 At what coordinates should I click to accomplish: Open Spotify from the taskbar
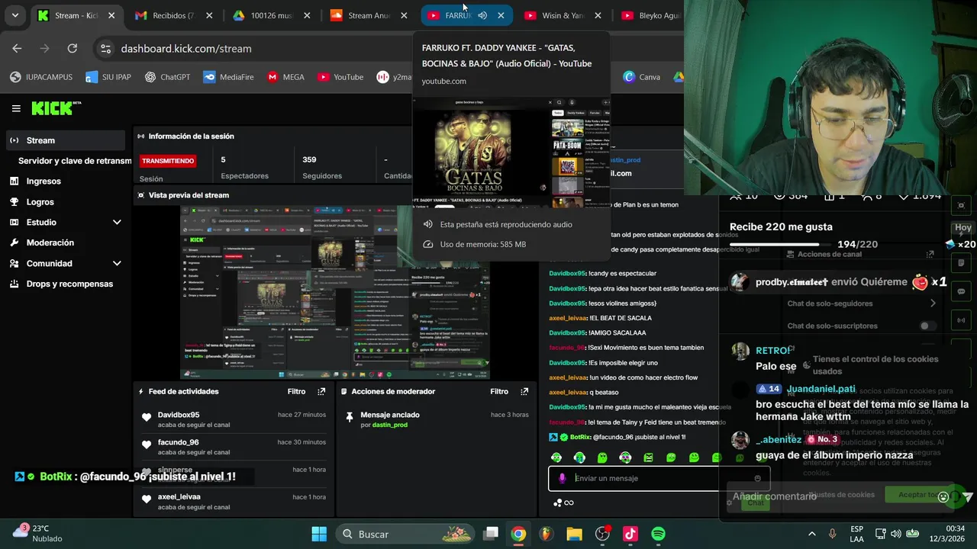[x=658, y=534]
